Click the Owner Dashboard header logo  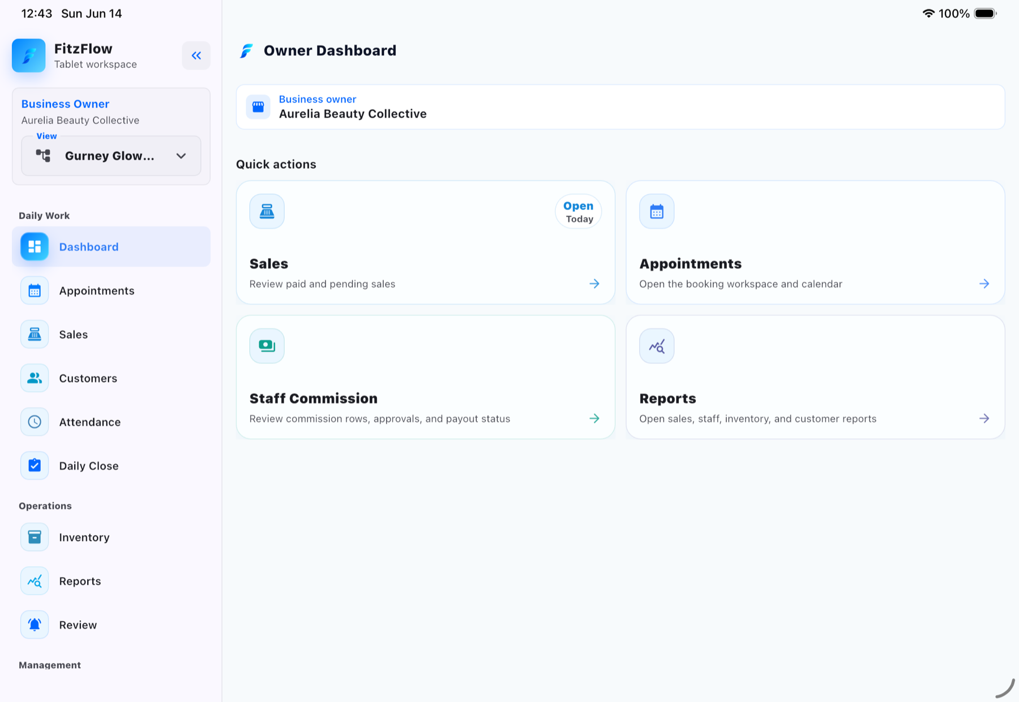point(246,51)
